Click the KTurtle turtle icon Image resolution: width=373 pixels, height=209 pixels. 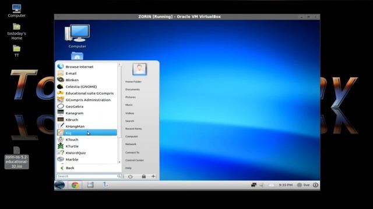click(61, 146)
